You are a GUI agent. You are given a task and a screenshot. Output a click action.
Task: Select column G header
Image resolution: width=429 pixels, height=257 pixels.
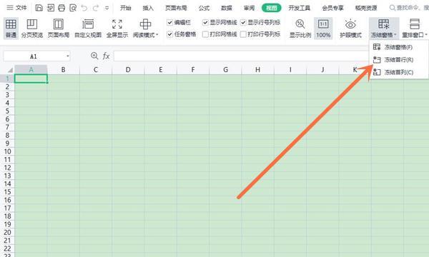225,70
